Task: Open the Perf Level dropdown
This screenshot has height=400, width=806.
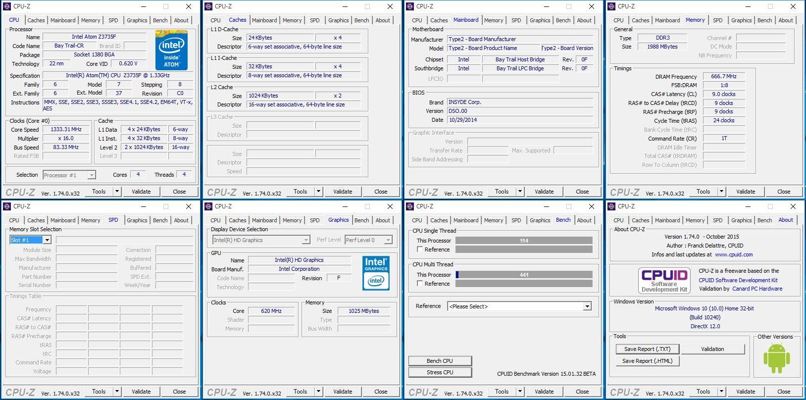Action: 368,240
